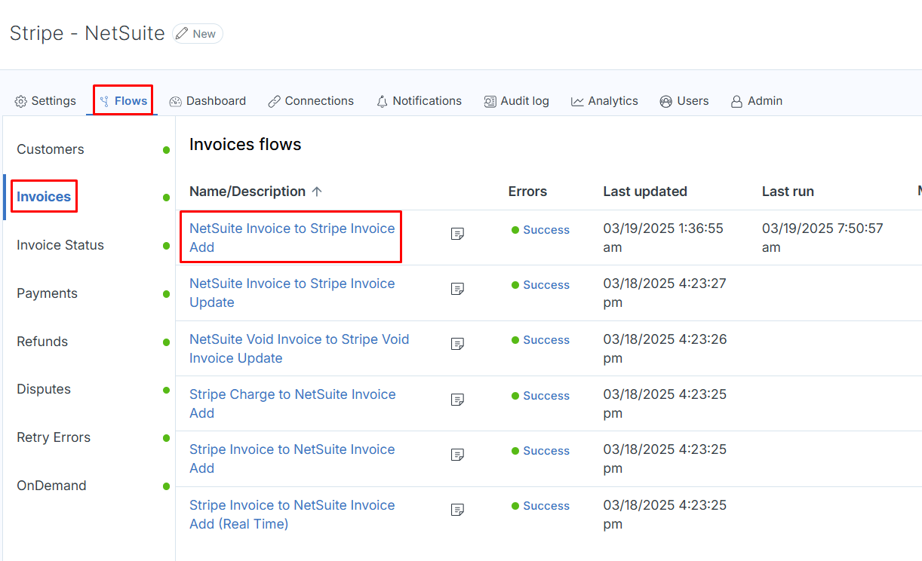
Task: Select Invoices in the flow sidebar
Action: pyautogui.click(x=44, y=197)
